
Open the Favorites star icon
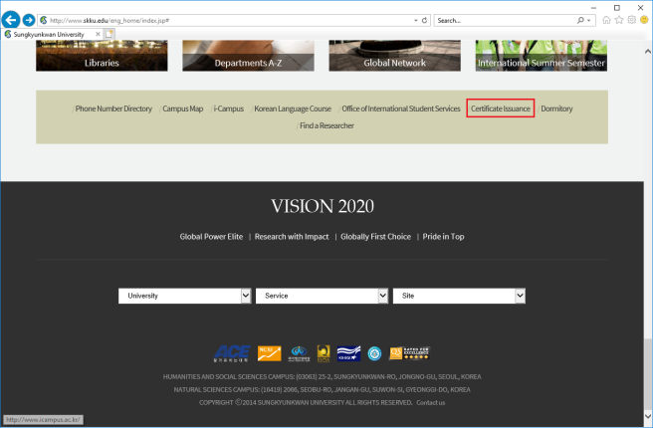(619, 20)
